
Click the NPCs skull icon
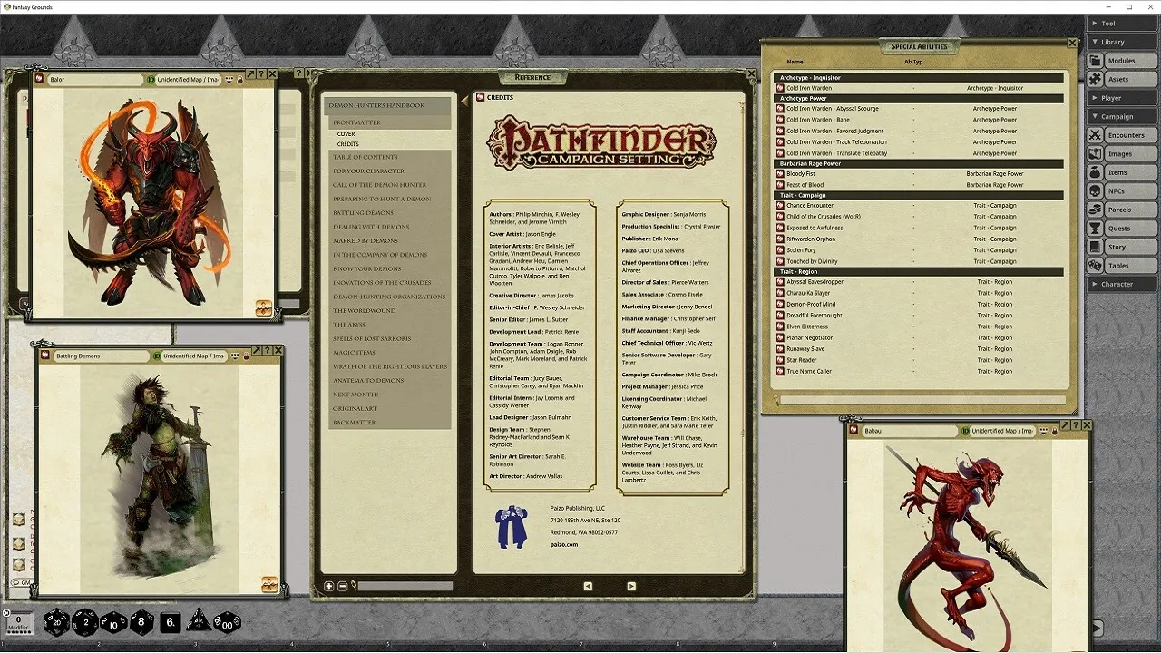[x=1095, y=191]
